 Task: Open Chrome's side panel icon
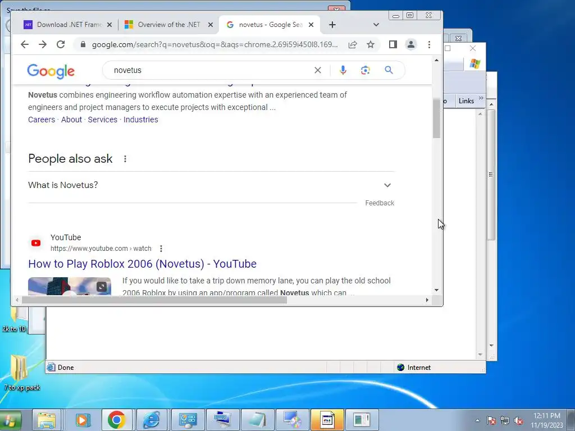(x=393, y=44)
